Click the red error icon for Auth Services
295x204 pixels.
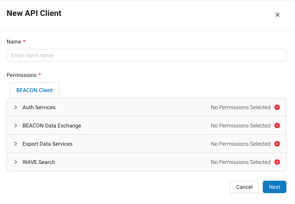pyautogui.click(x=277, y=107)
